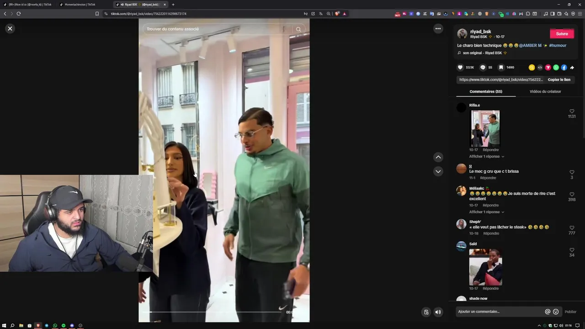Open more share options arrow
Image resolution: width=585 pixels, height=329 pixels.
coord(572,67)
